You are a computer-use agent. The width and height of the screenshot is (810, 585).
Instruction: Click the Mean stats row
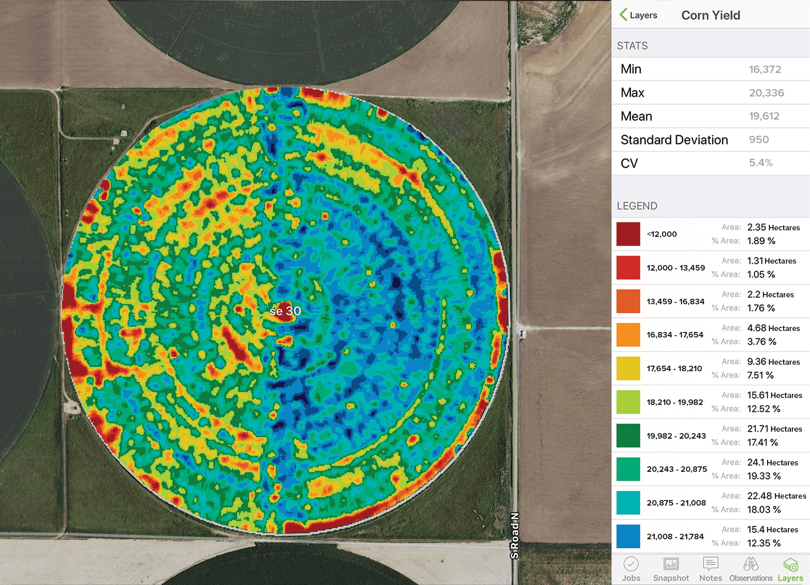coord(710,116)
